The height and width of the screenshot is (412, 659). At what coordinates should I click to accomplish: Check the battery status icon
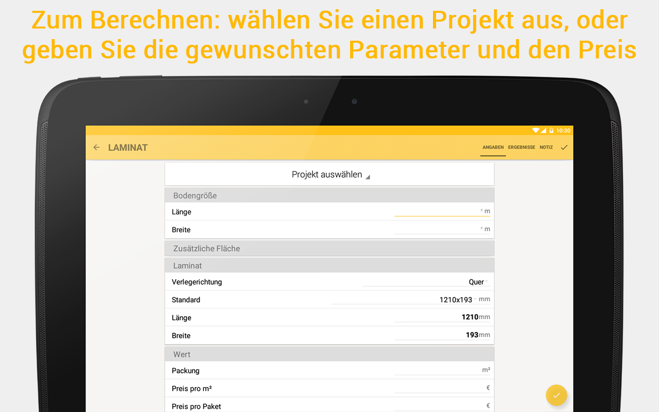tap(551, 130)
